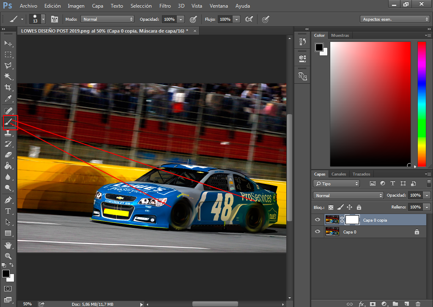Select the Pen tool

tap(8, 200)
